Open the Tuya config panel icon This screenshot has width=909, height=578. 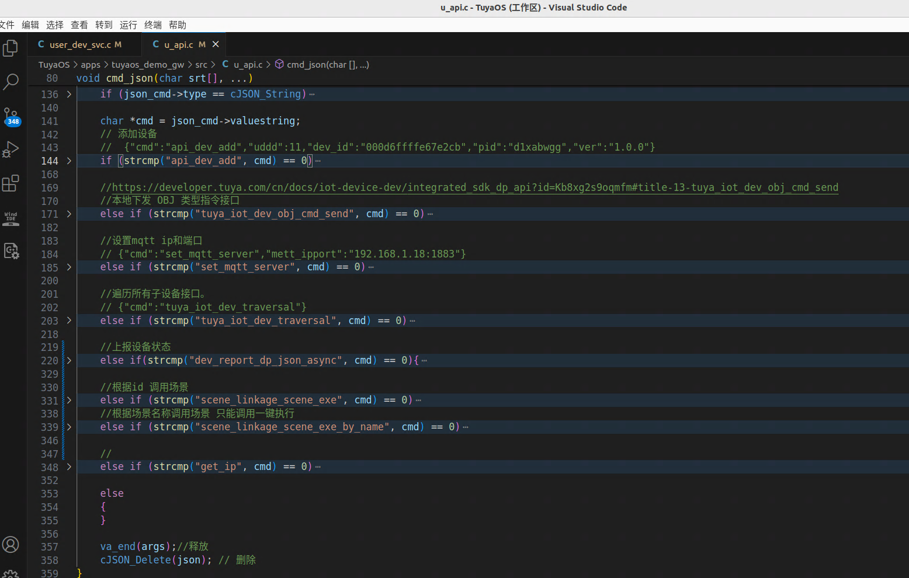click(11, 251)
